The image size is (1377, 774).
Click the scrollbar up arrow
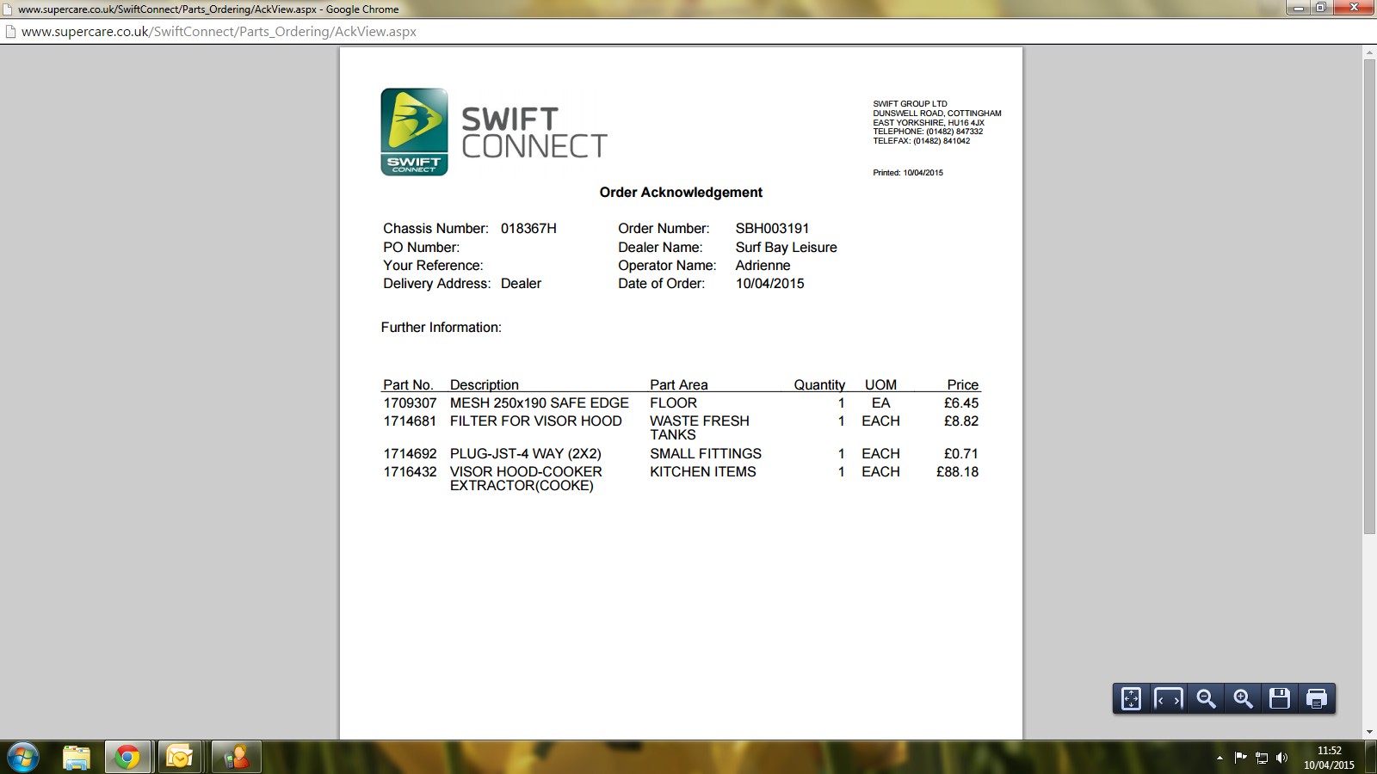point(1369,52)
